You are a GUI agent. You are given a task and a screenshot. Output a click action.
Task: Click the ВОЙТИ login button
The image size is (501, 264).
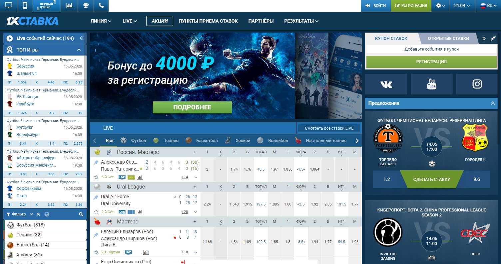click(x=376, y=6)
